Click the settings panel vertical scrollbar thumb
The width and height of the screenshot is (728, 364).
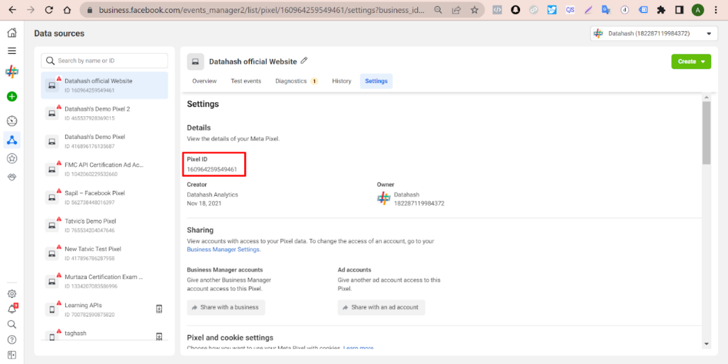click(706, 133)
